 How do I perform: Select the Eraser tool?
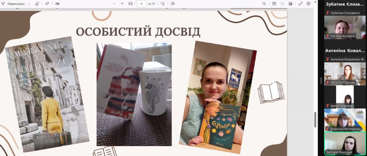(x=37, y=4)
